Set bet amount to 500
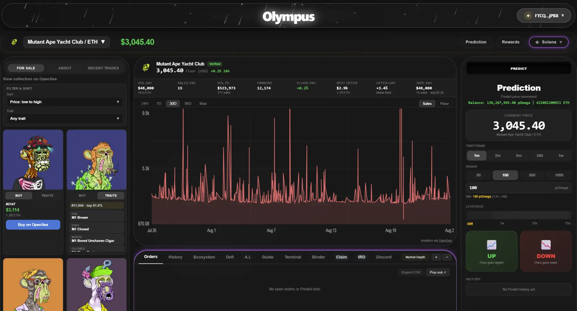 [x=532, y=175]
